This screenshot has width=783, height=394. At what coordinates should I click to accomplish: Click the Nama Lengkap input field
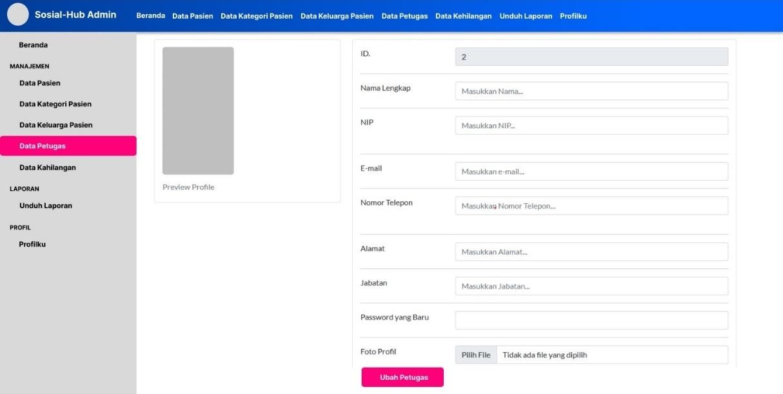pyautogui.click(x=591, y=91)
